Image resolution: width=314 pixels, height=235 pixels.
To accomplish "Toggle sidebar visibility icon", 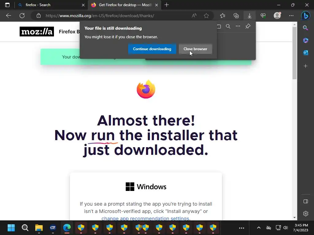I will point(306,201).
